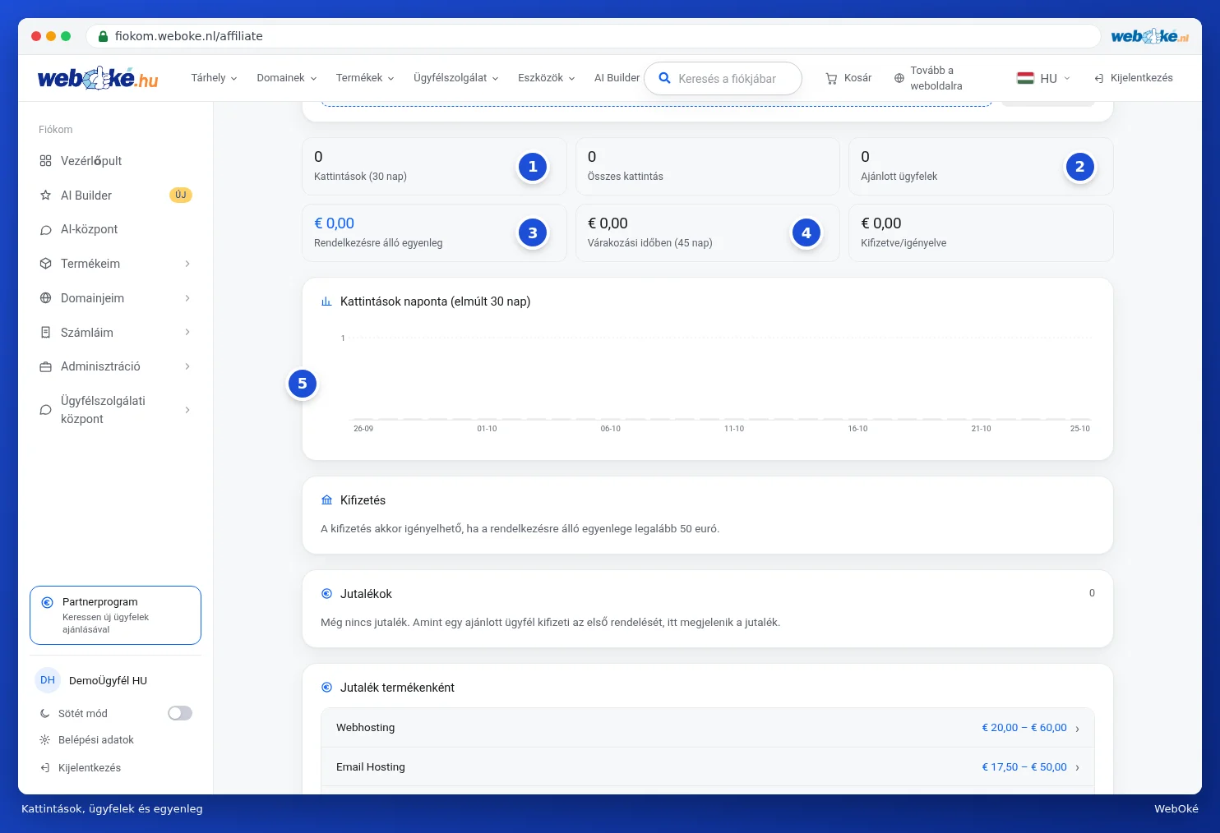The image size is (1220, 833).
Task: Toggle the Sötét mód switch
Action: tap(180, 713)
